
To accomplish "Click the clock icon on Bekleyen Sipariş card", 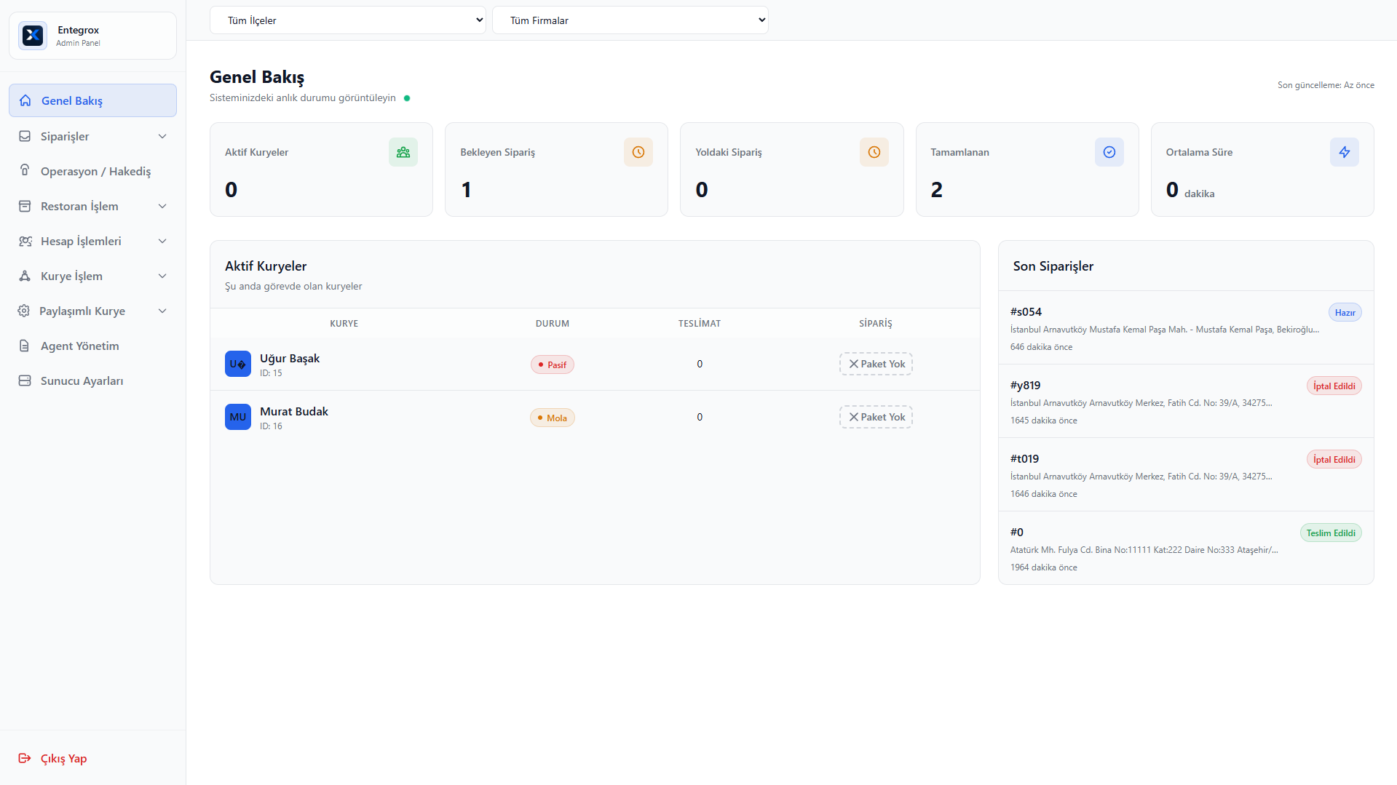I will pos(638,152).
